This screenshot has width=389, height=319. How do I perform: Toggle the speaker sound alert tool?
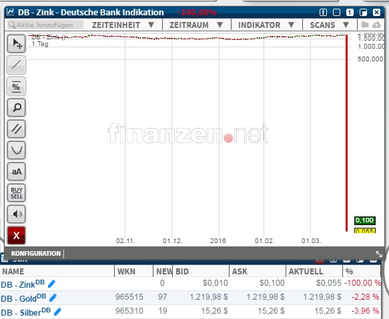[x=17, y=214]
